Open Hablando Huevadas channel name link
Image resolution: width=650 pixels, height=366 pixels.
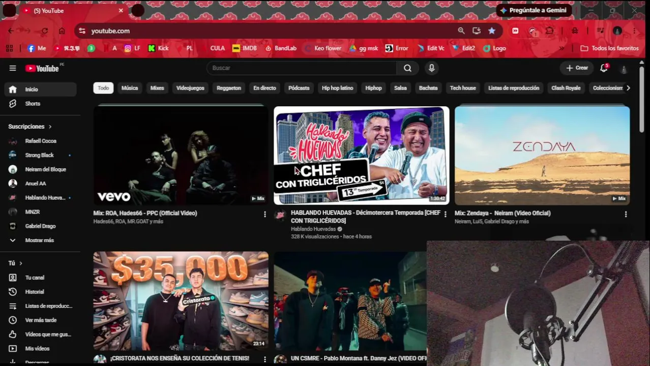[313, 229]
